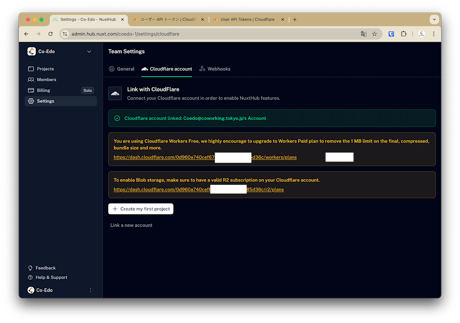Click the Solo plan badge
This screenshot has width=460, height=323.
tap(88, 90)
